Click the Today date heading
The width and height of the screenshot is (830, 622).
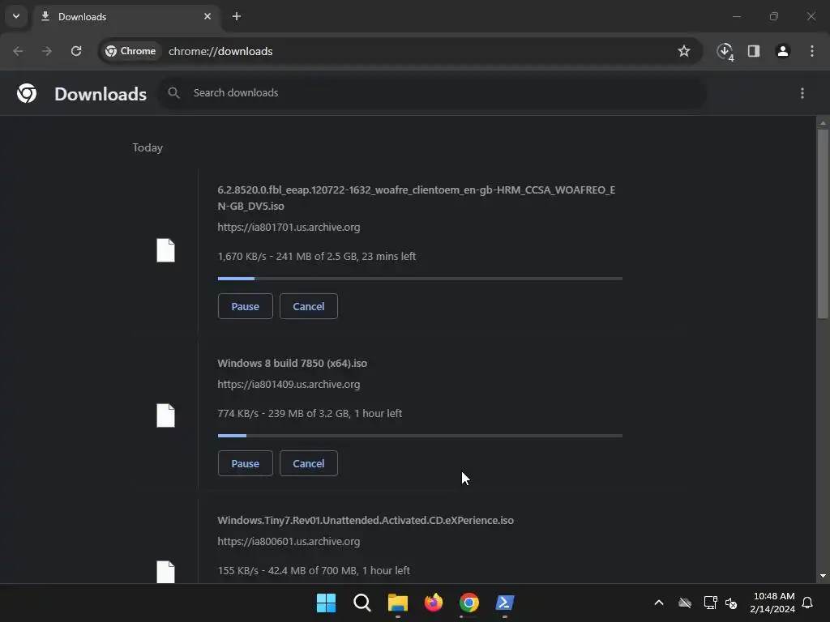(148, 147)
